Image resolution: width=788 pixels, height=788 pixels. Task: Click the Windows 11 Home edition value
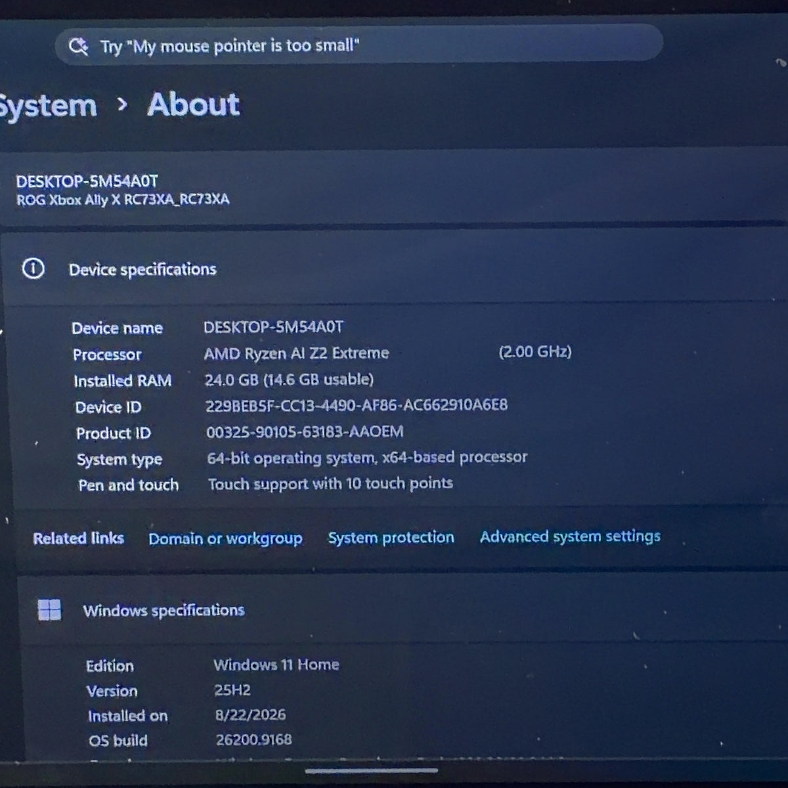click(x=276, y=665)
